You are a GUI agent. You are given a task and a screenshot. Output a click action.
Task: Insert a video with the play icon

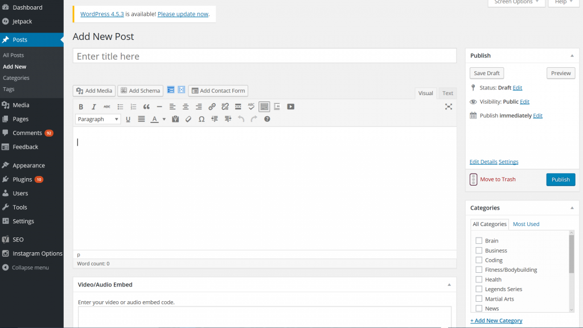click(x=291, y=106)
